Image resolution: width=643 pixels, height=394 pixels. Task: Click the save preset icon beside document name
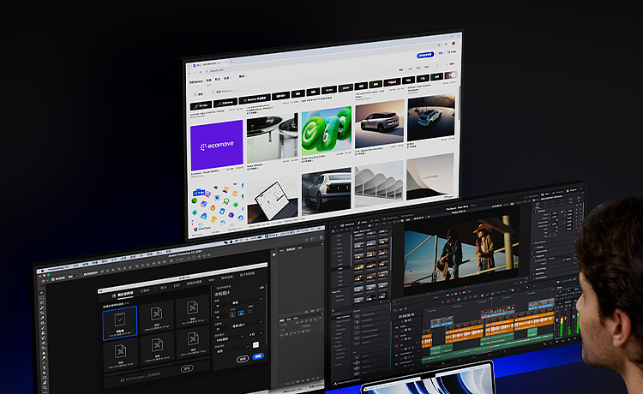[261, 288]
